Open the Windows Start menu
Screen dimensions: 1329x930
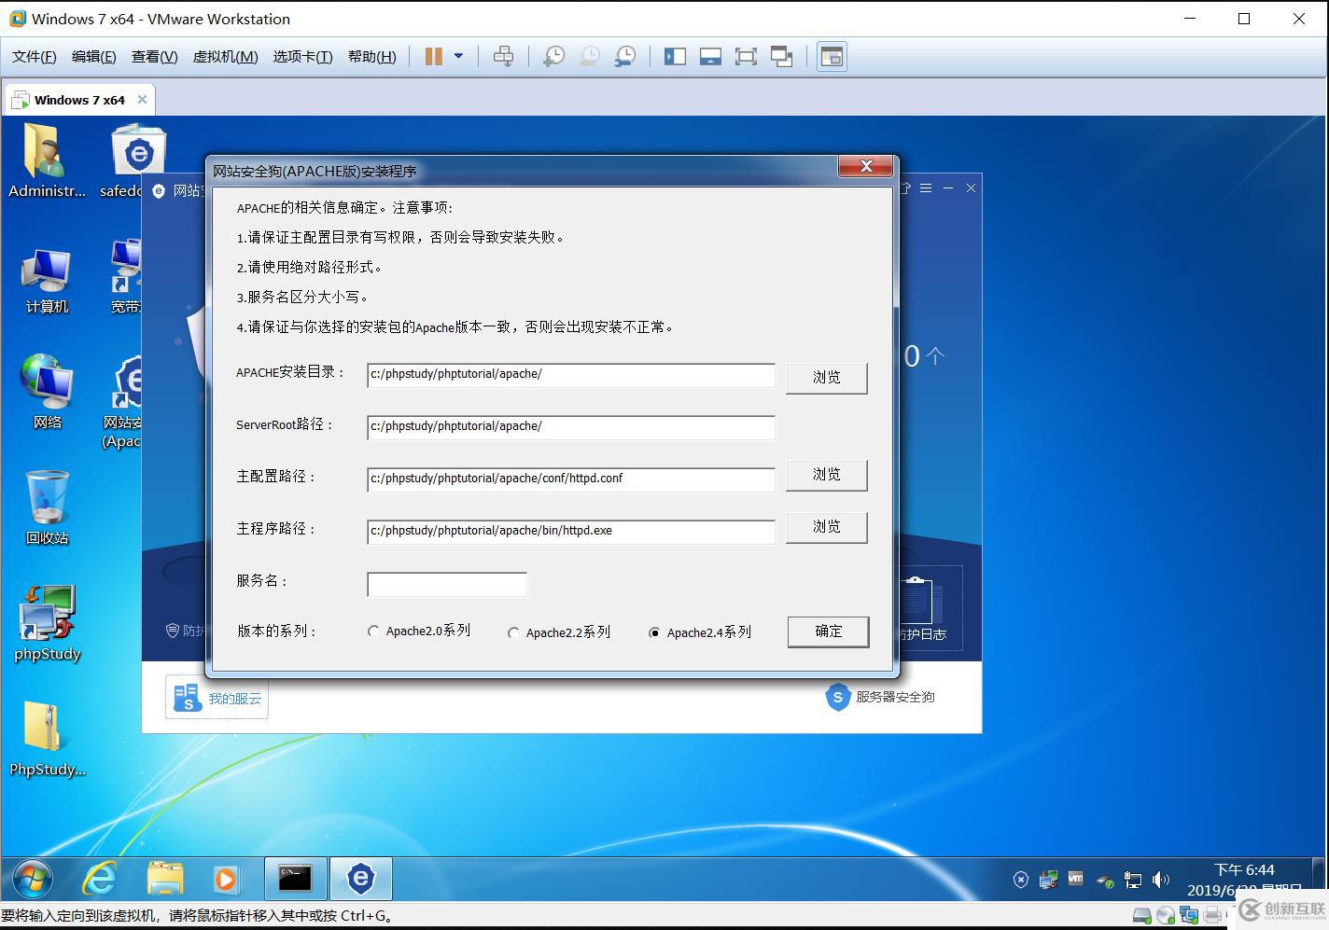click(x=33, y=878)
